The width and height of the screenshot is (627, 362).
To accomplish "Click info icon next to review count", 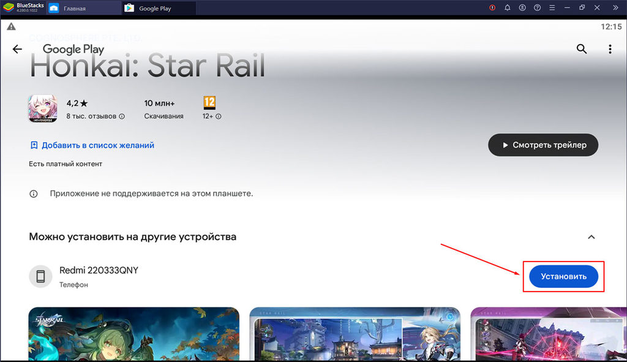I will [122, 116].
